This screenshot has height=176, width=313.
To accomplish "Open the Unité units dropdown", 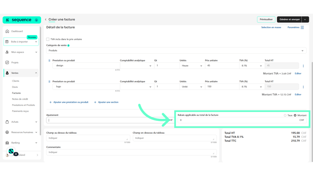I will tap(192, 87).
